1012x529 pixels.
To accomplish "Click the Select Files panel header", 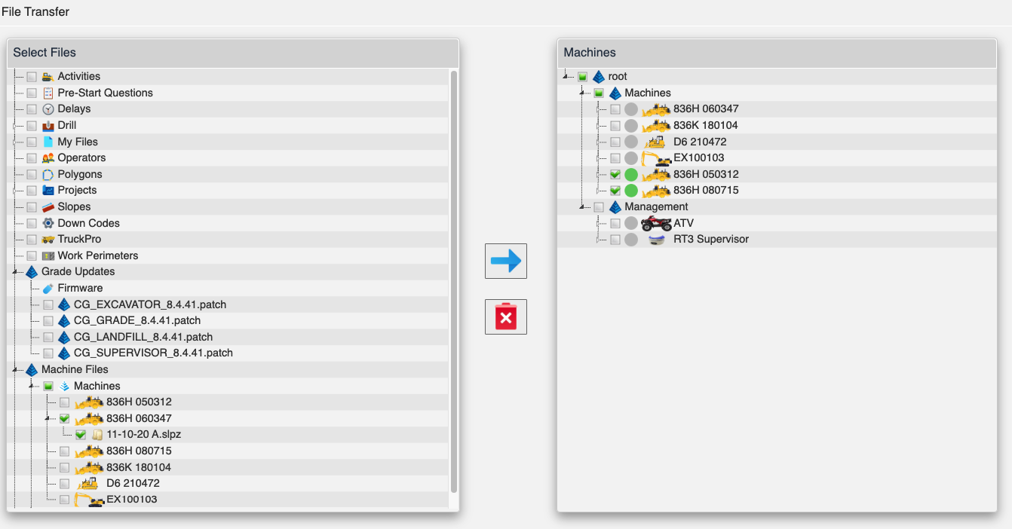I will coord(233,53).
